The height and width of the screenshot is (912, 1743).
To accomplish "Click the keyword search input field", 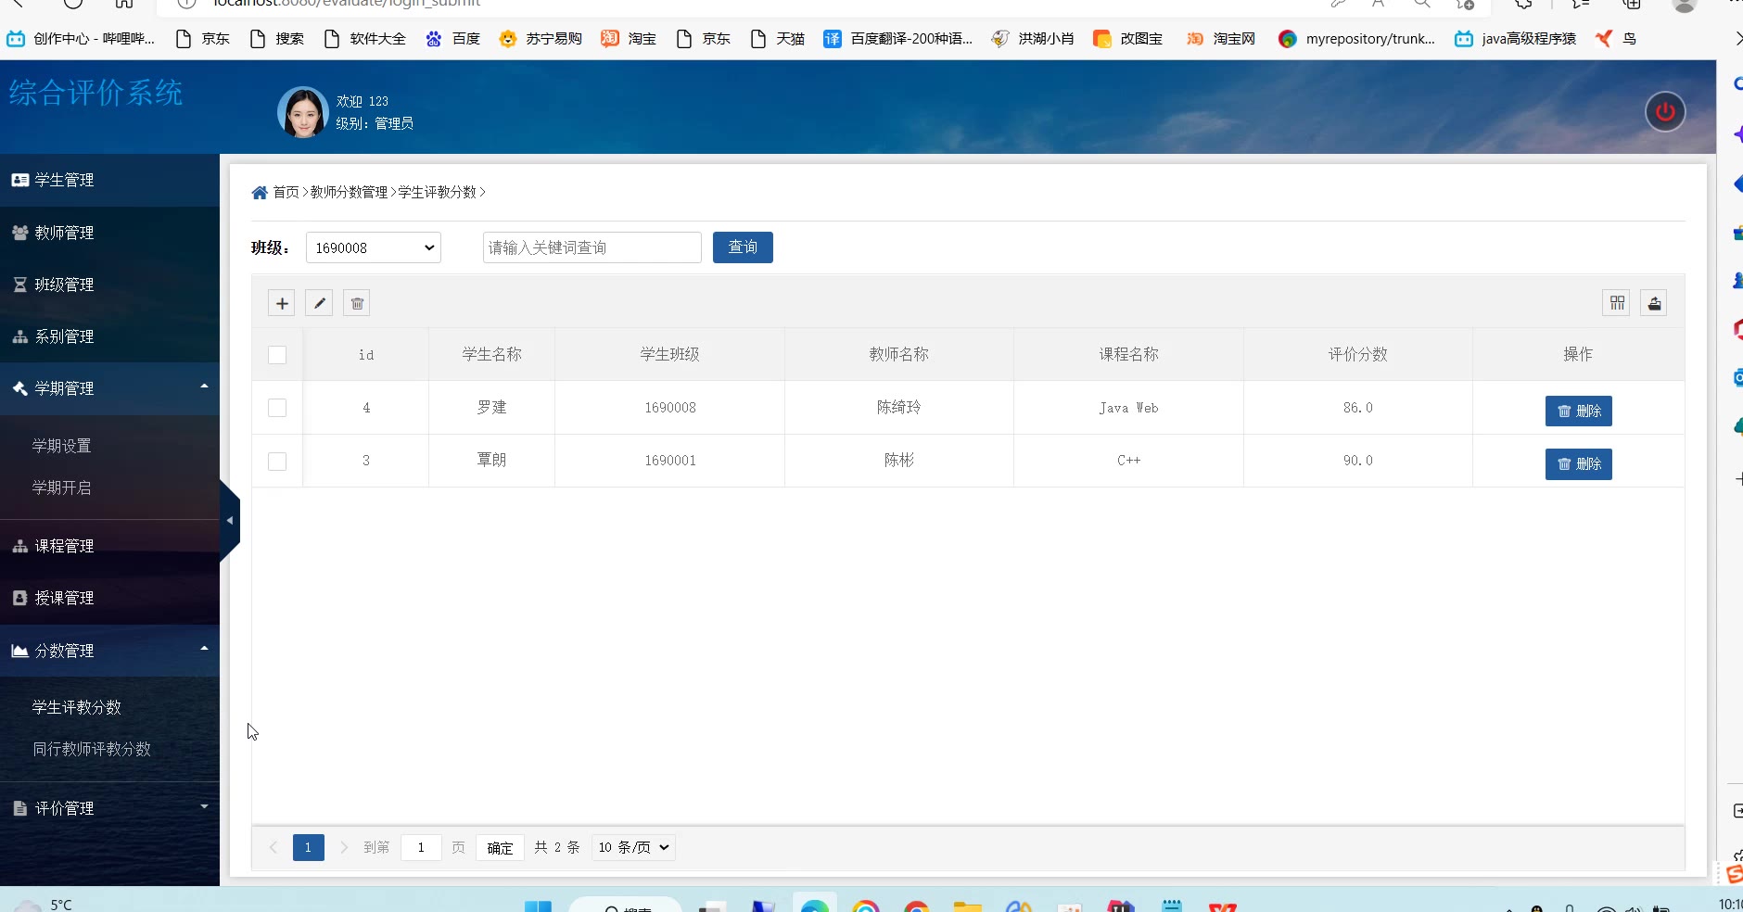I will (x=592, y=247).
